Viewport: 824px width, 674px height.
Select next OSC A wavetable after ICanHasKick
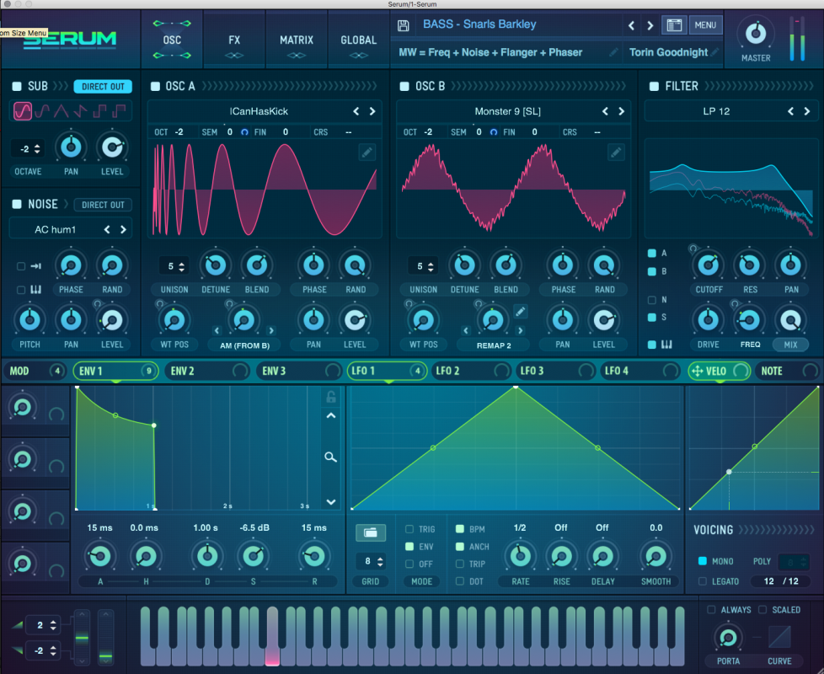pyautogui.click(x=372, y=111)
